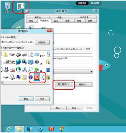Switch to the 兼容性 tab
The width and height of the screenshot is (126, 133).
click(38, 17)
